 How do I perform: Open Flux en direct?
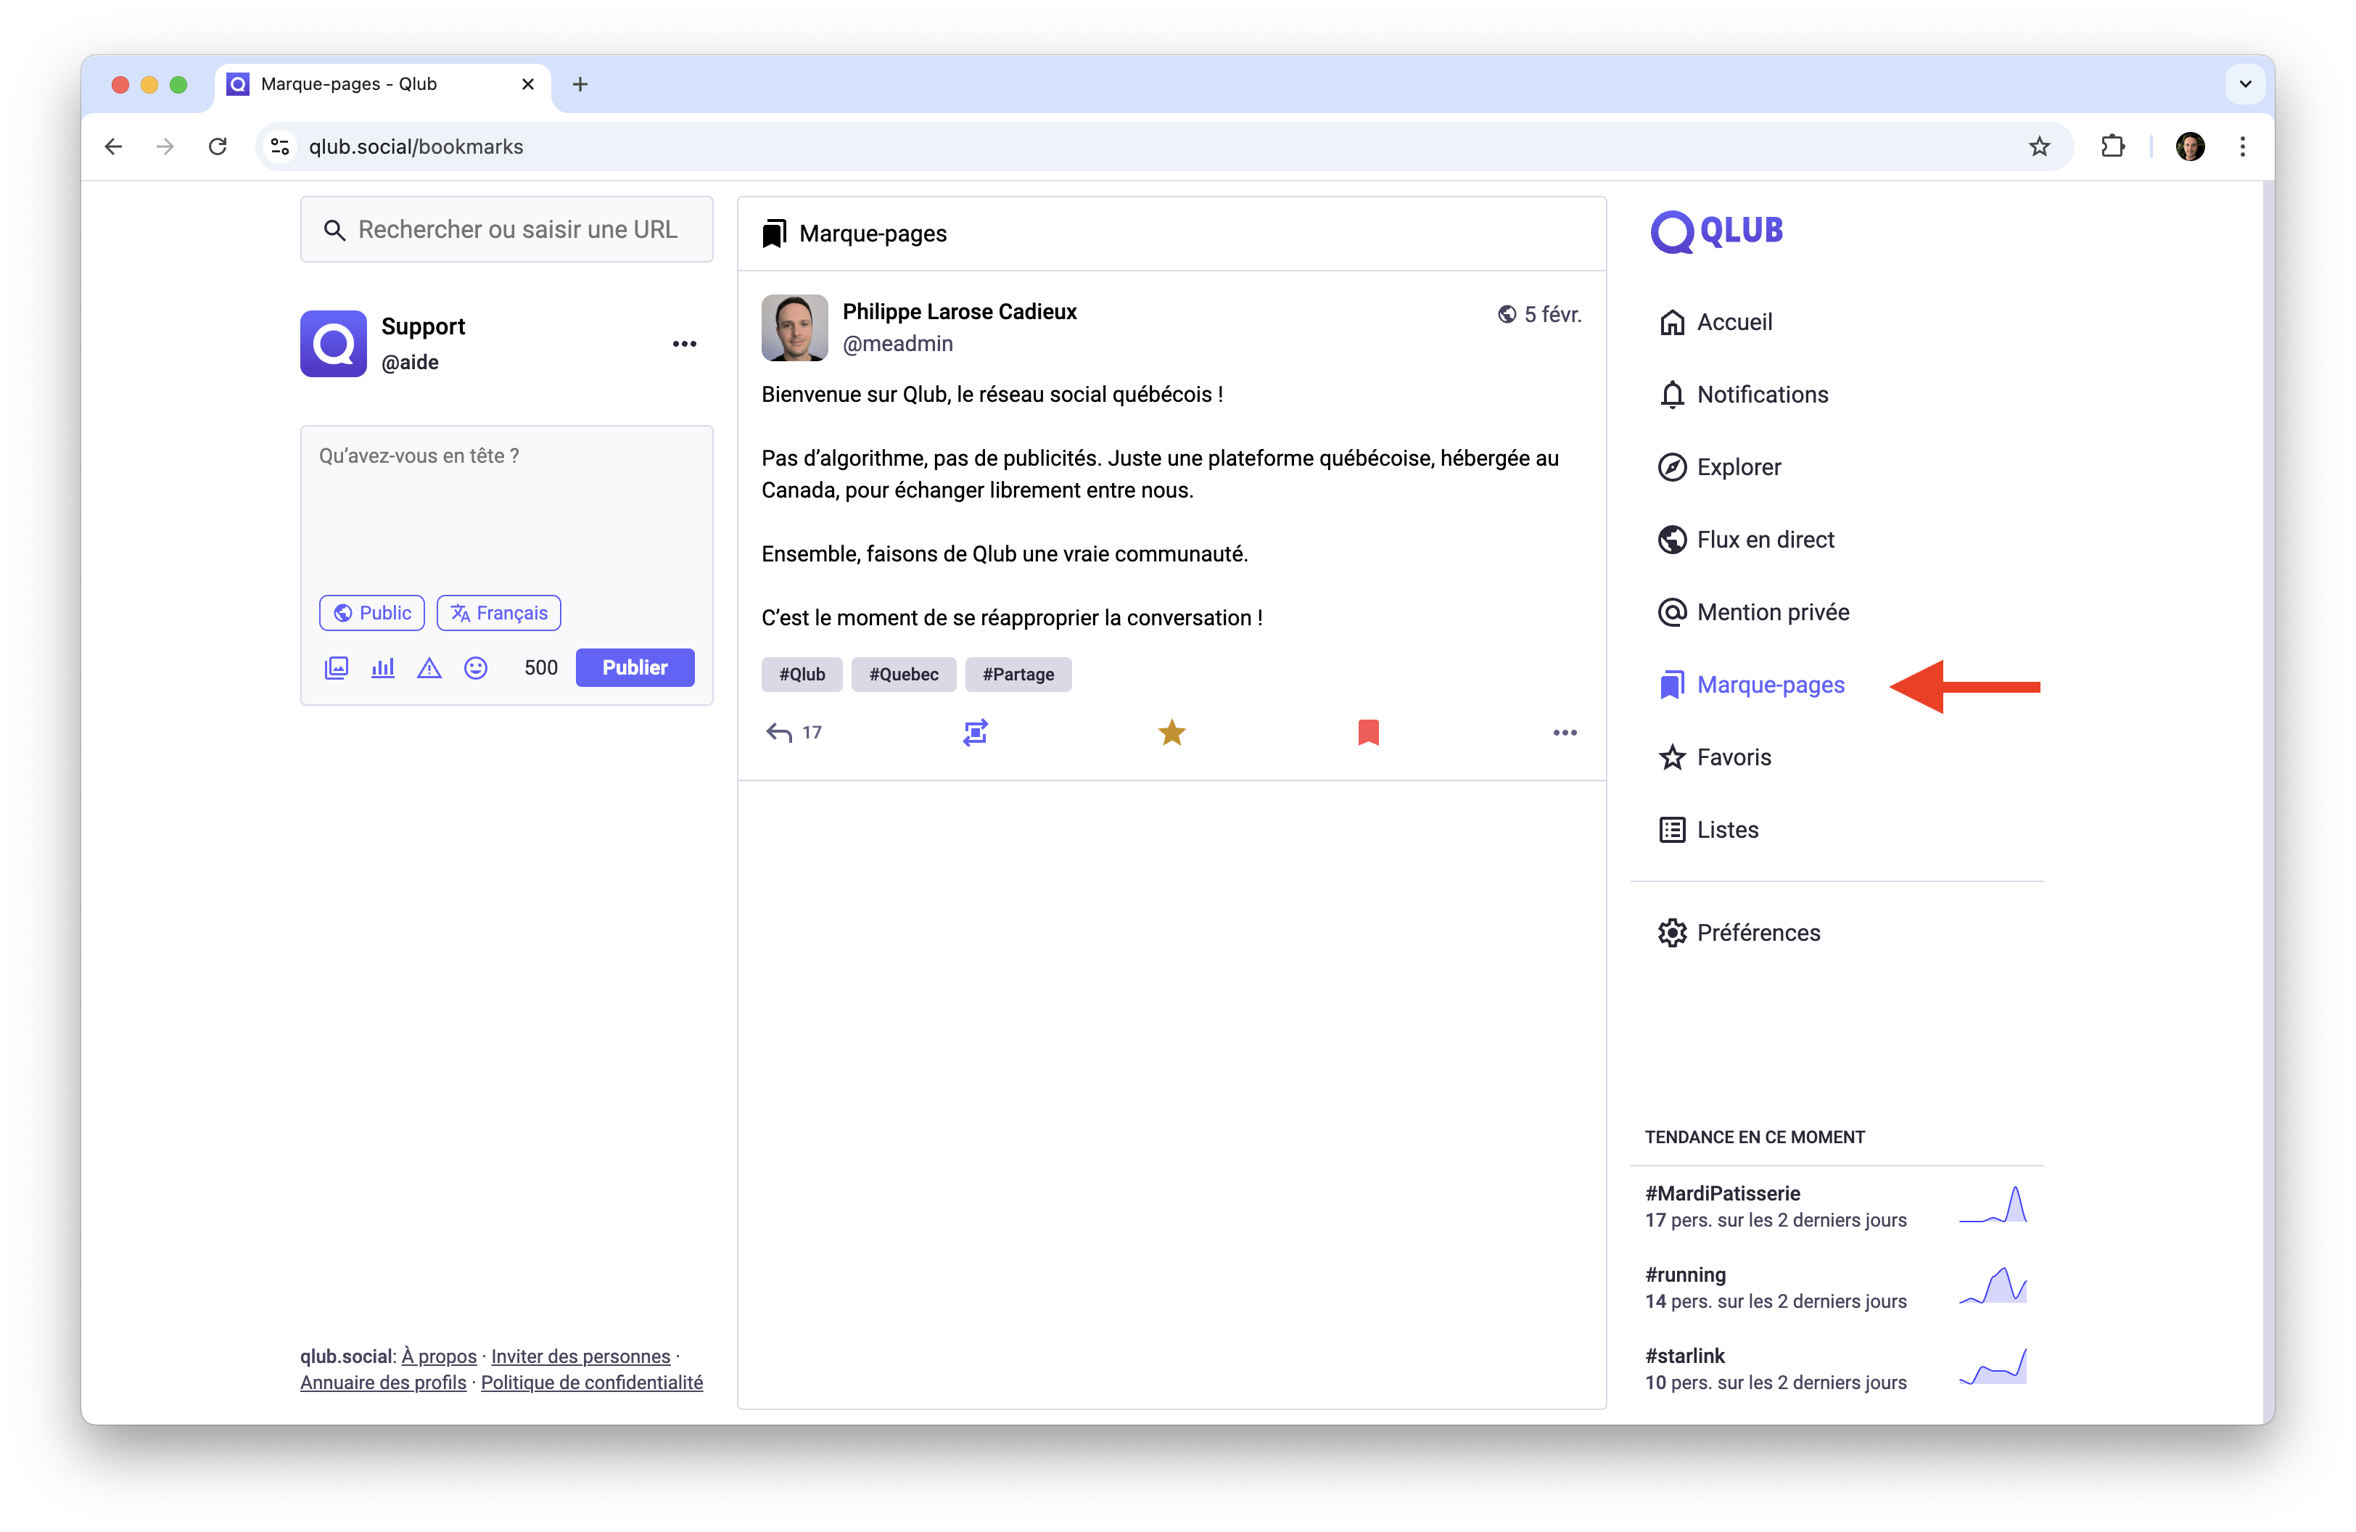(1746, 540)
